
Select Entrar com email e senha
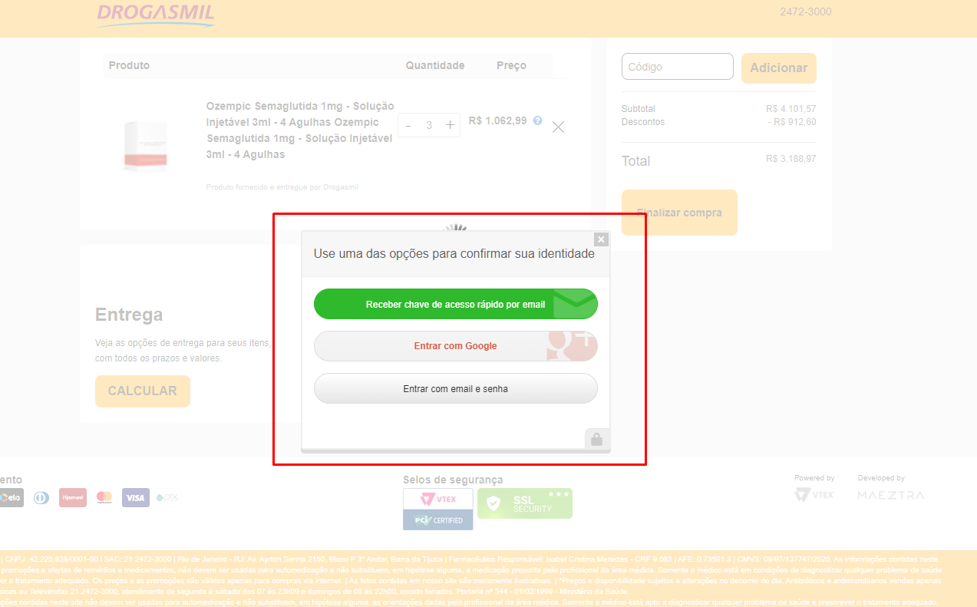coord(456,388)
